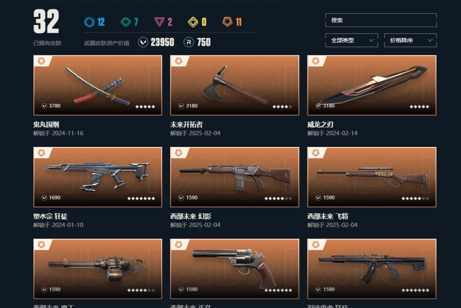The height and width of the screenshot is (308, 461).
Task: Click the yellow Ultra tier icon
Action: pyautogui.click(x=193, y=22)
